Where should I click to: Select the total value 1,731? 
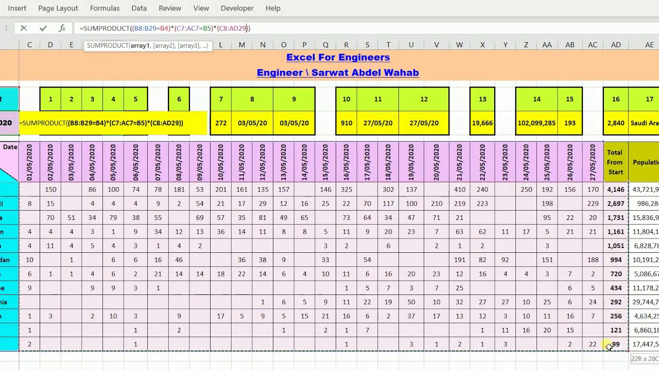(x=616, y=218)
